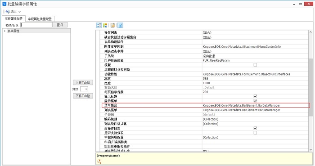Click the 查询 button
The image size is (315, 166).
60,25
